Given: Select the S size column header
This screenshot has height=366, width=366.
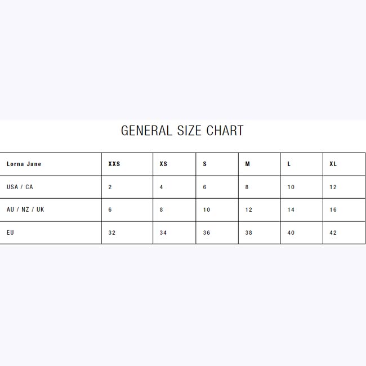Looking at the screenshot, I should [x=205, y=164].
